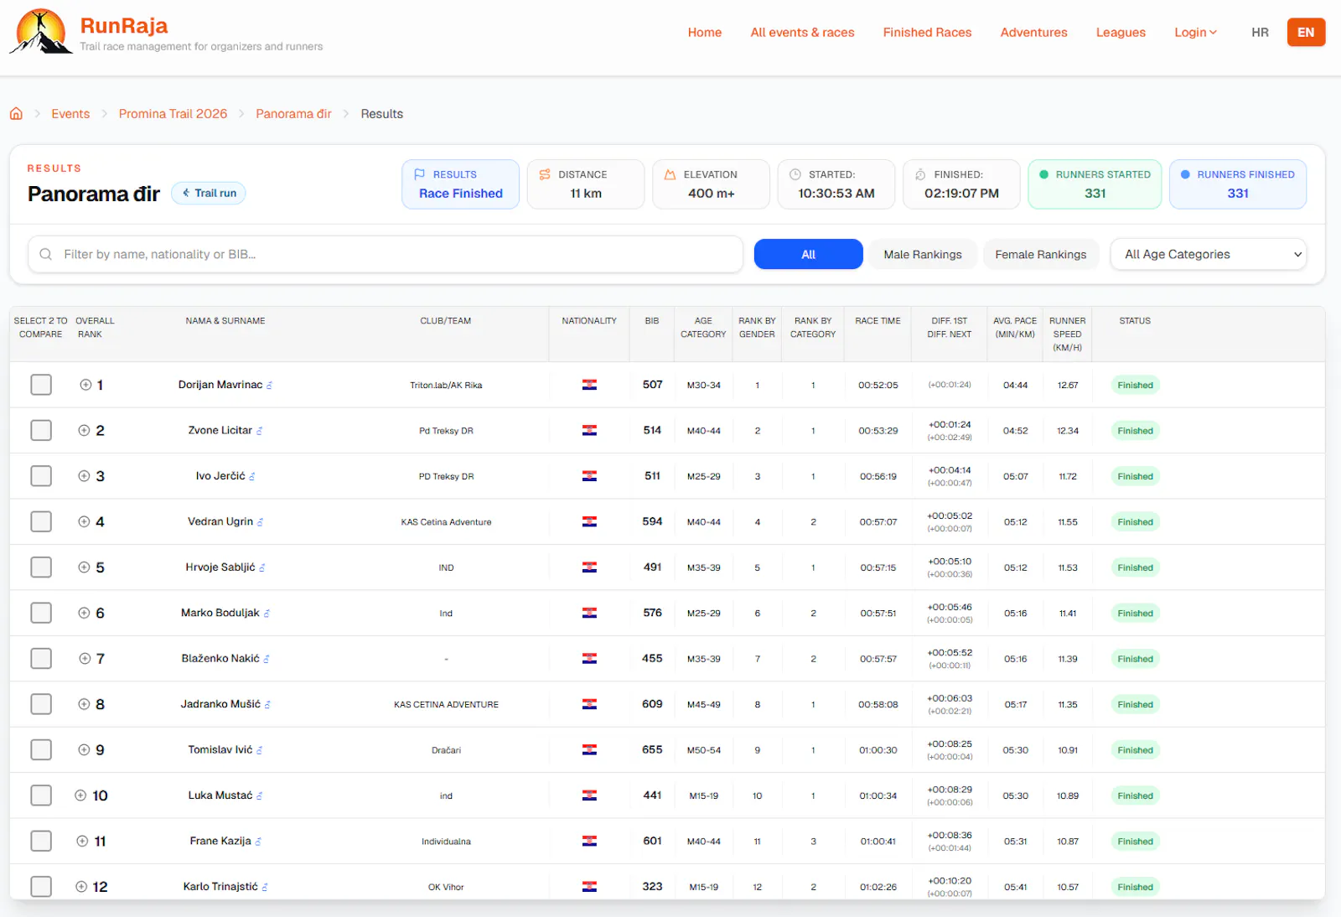Check compare box for Ivo Jerčić
Viewport: 1341px width, 917px height.
coord(41,476)
